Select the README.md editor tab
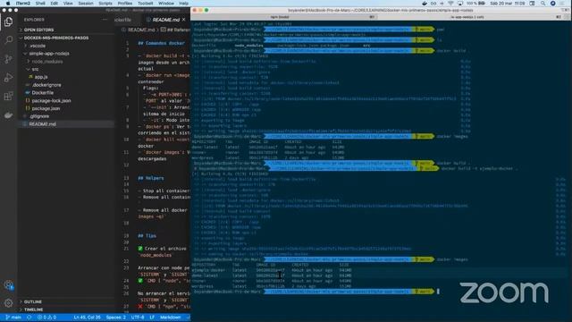Image resolution: width=572 pixels, height=322 pixels. pos(165,20)
